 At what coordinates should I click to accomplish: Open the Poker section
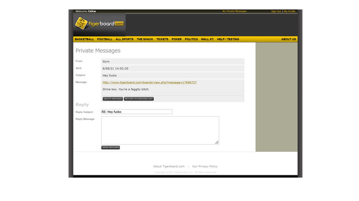tap(177, 39)
